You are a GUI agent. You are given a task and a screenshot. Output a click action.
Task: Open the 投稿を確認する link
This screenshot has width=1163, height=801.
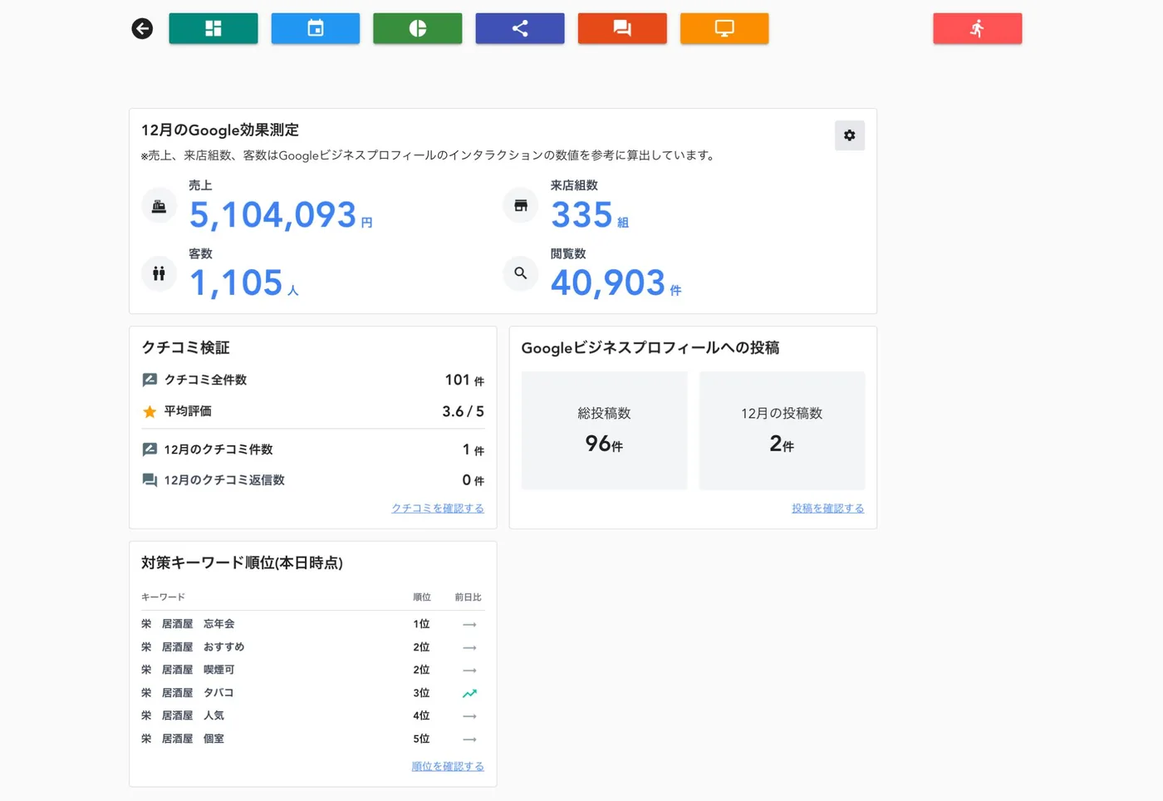click(x=828, y=509)
